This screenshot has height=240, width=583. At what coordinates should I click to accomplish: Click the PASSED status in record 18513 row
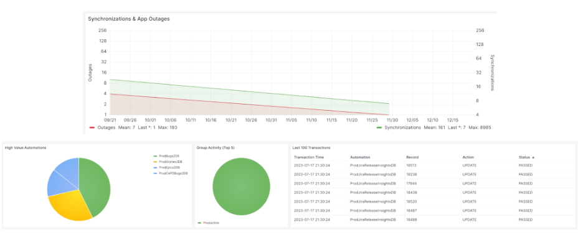point(525,165)
